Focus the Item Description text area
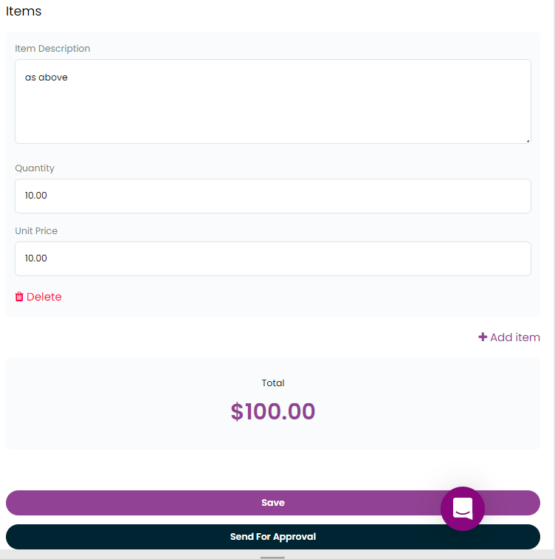 tap(273, 102)
